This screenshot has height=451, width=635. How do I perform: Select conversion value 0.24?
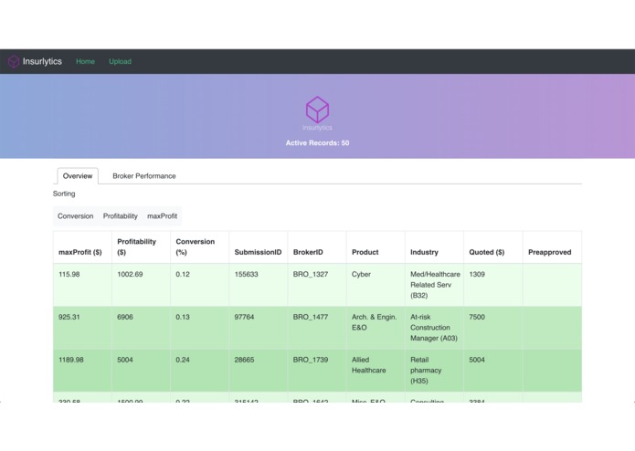point(183,360)
